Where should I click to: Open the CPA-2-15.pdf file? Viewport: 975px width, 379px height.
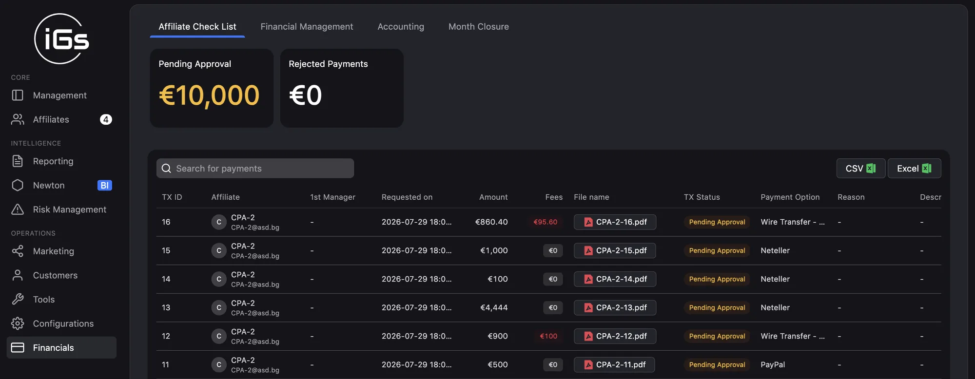(x=615, y=250)
